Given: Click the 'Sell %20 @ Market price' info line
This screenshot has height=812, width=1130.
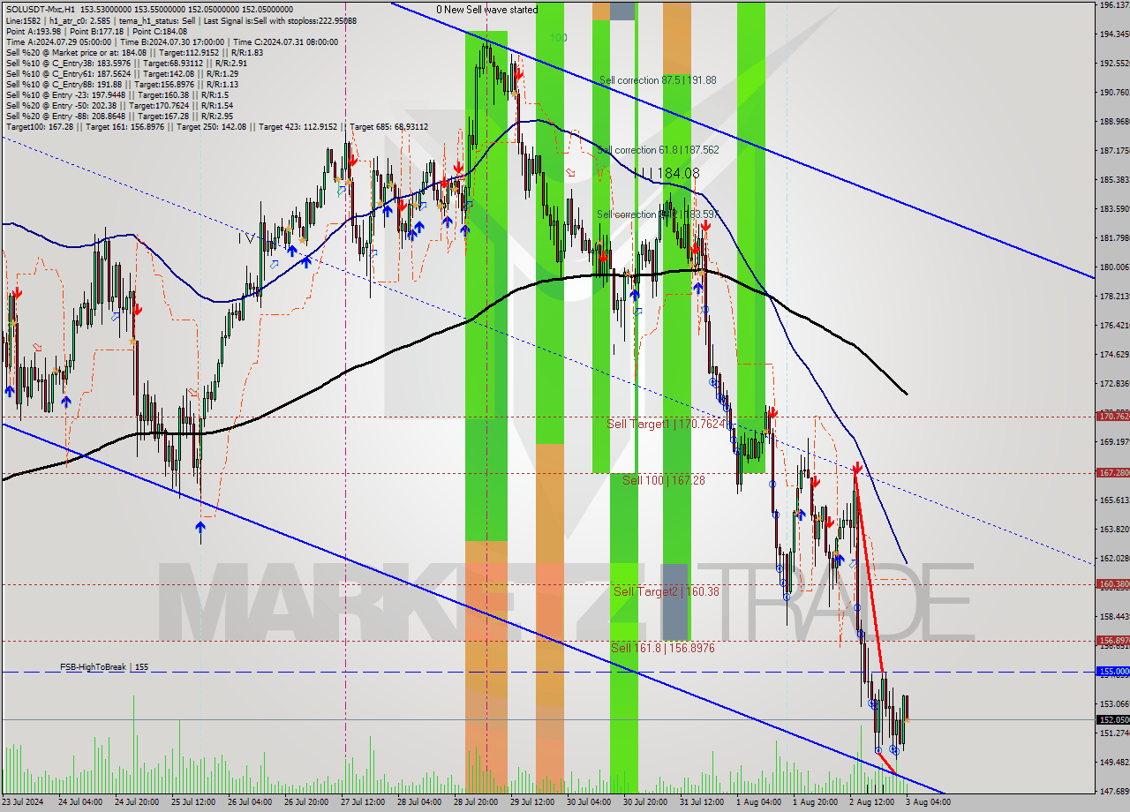Looking at the screenshot, I should [134, 52].
